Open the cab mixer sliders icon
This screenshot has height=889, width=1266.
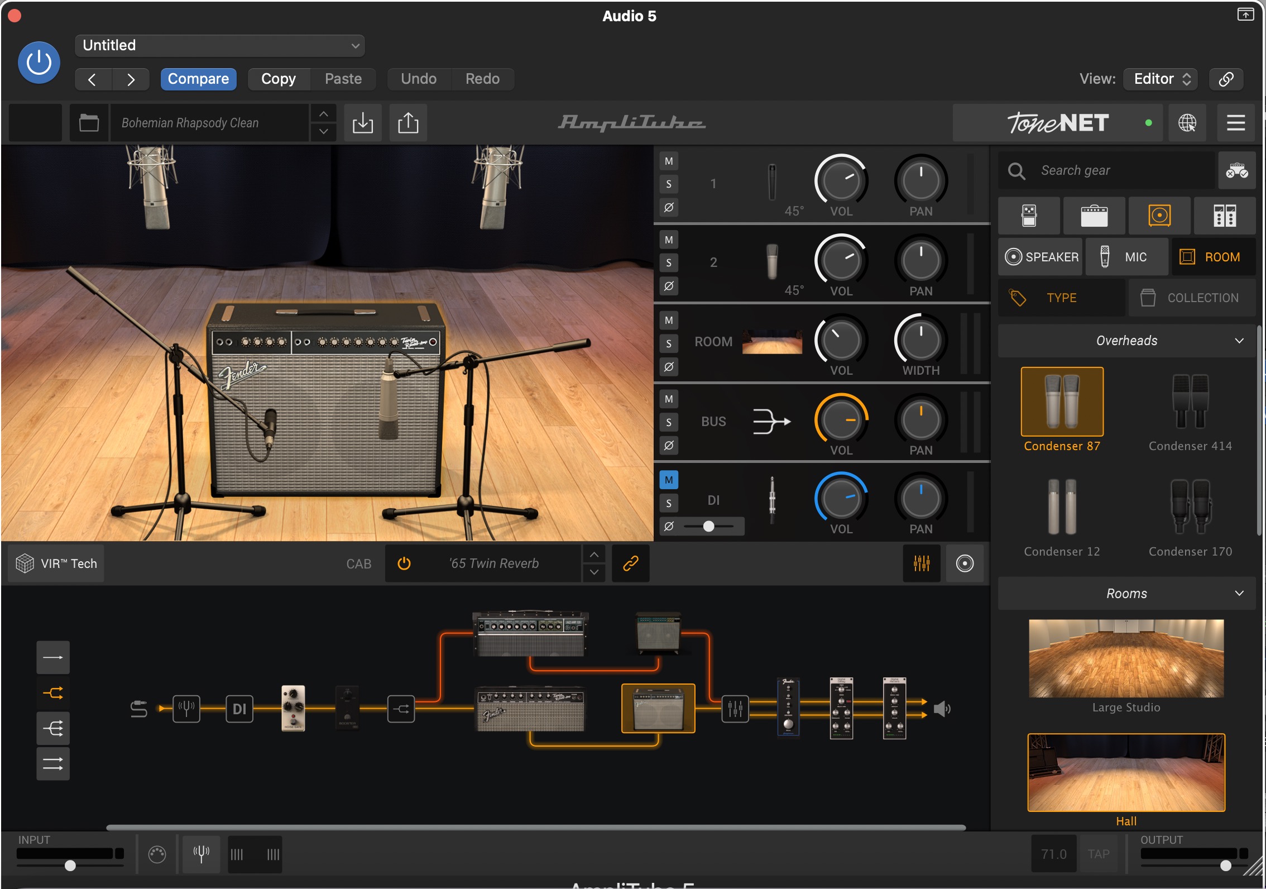[x=922, y=563]
